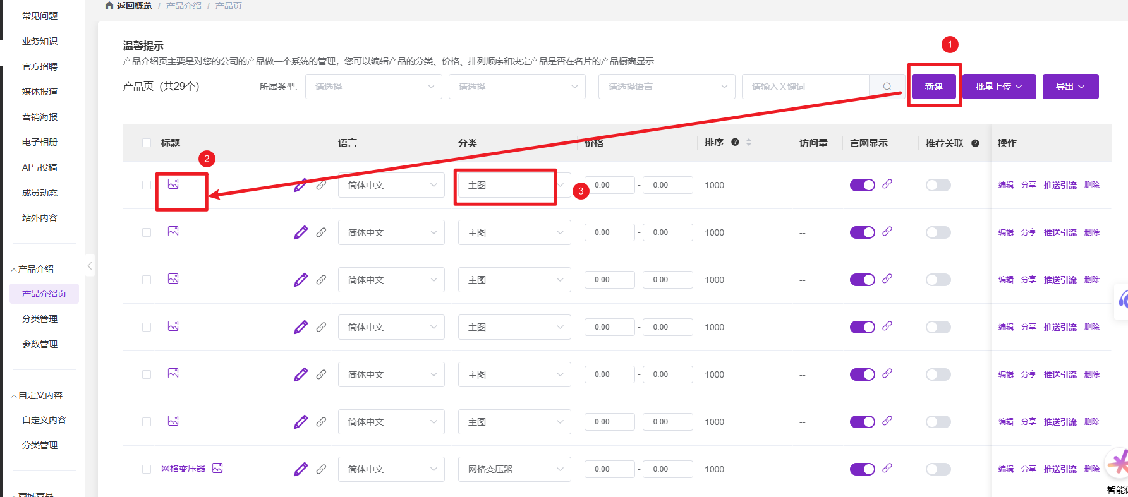This screenshot has height=497, width=1128.
Task: Click the search magnifier icon beside keyword field
Action: [x=887, y=87]
